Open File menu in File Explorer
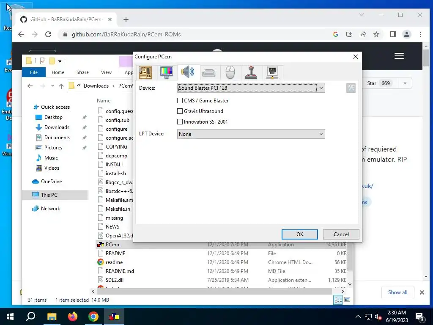Screen dimensions: 433x325 pyautogui.click(x=34, y=72)
